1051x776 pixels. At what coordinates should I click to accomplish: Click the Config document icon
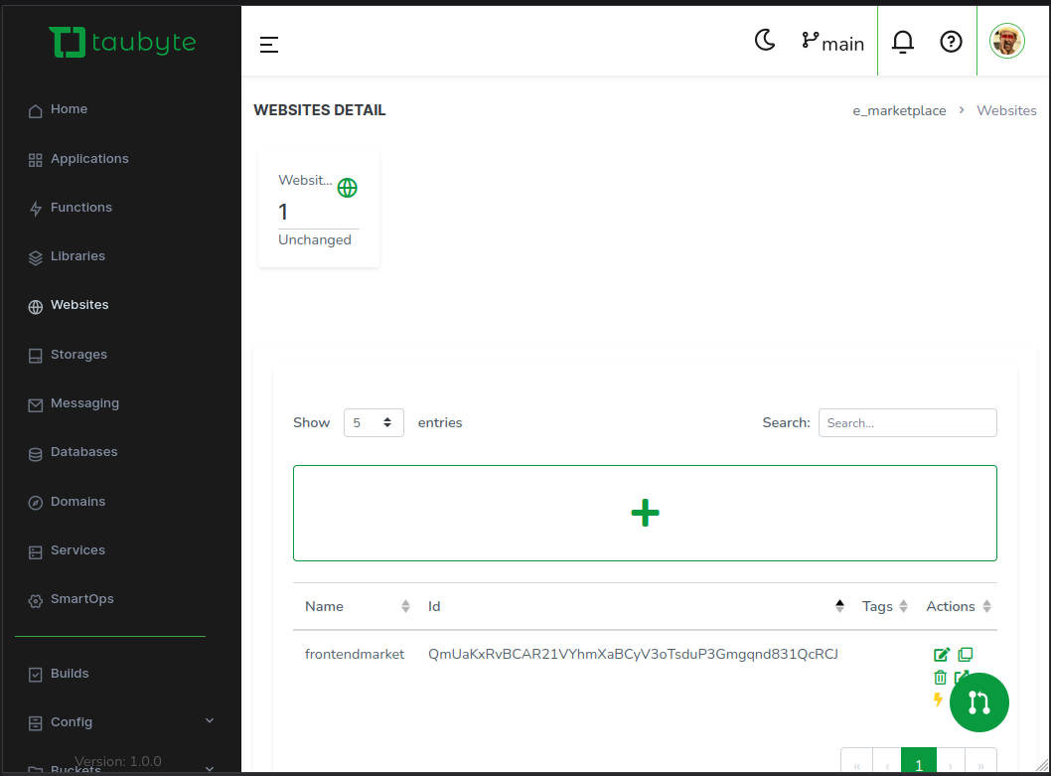point(36,723)
